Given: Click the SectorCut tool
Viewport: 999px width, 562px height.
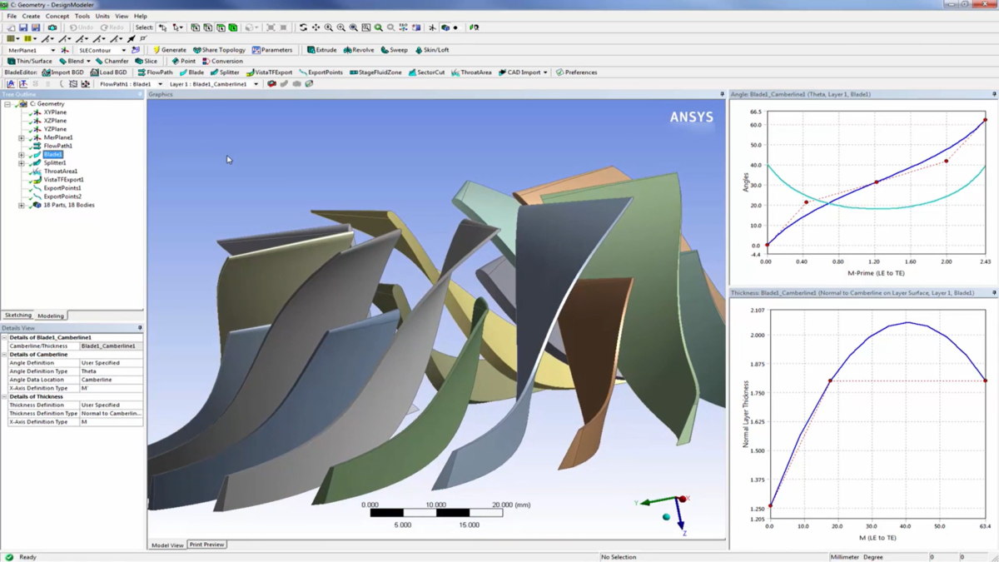Looking at the screenshot, I should click(426, 72).
